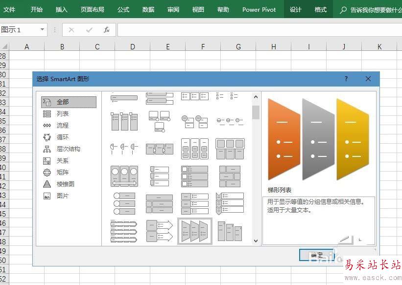Open the insert function fx button
This screenshot has height=285, width=402.
tap(107, 30)
